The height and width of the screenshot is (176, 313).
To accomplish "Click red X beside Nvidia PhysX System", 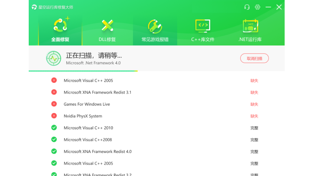I will (x=54, y=116).
